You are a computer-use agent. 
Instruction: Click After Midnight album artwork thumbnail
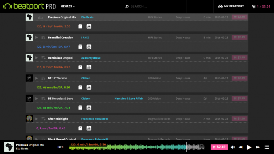pos(29,119)
